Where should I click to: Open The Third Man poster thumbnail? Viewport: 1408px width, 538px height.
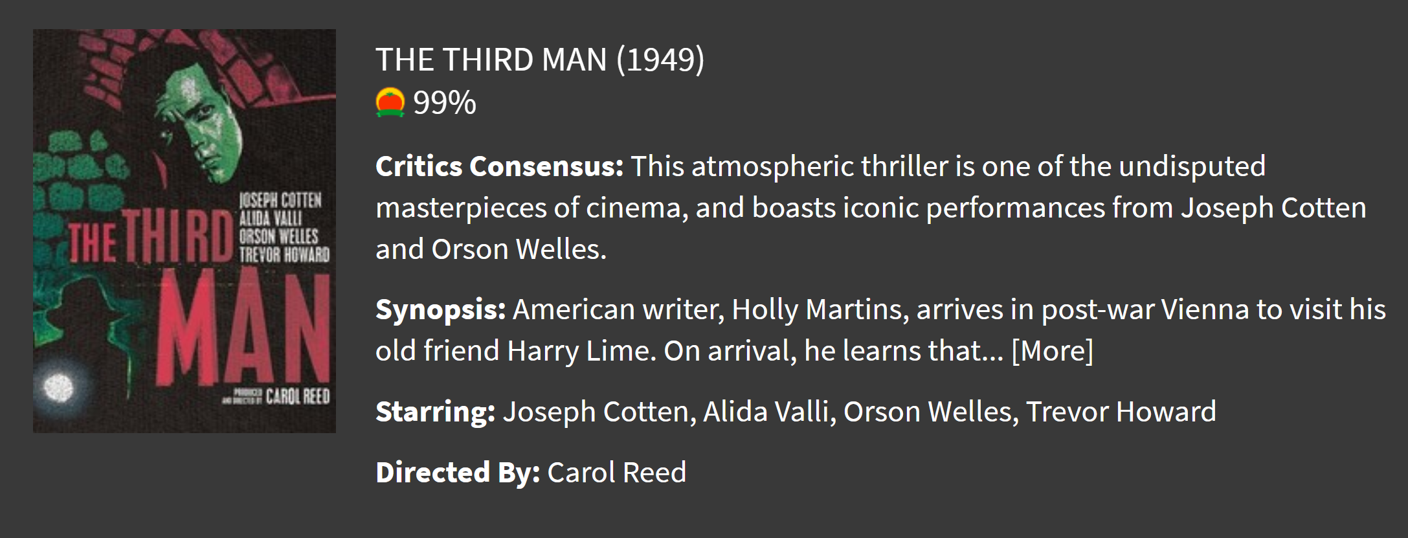coord(184,230)
